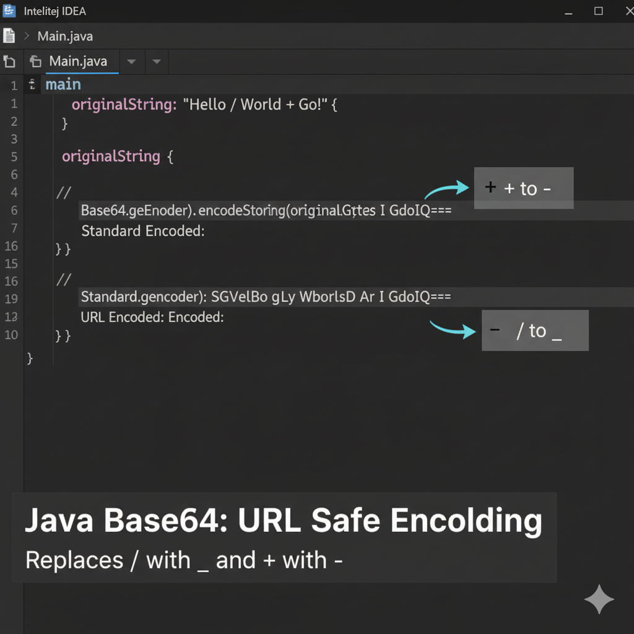
Task: Click the '+ to -' replacement box
Action: pyautogui.click(x=523, y=188)
